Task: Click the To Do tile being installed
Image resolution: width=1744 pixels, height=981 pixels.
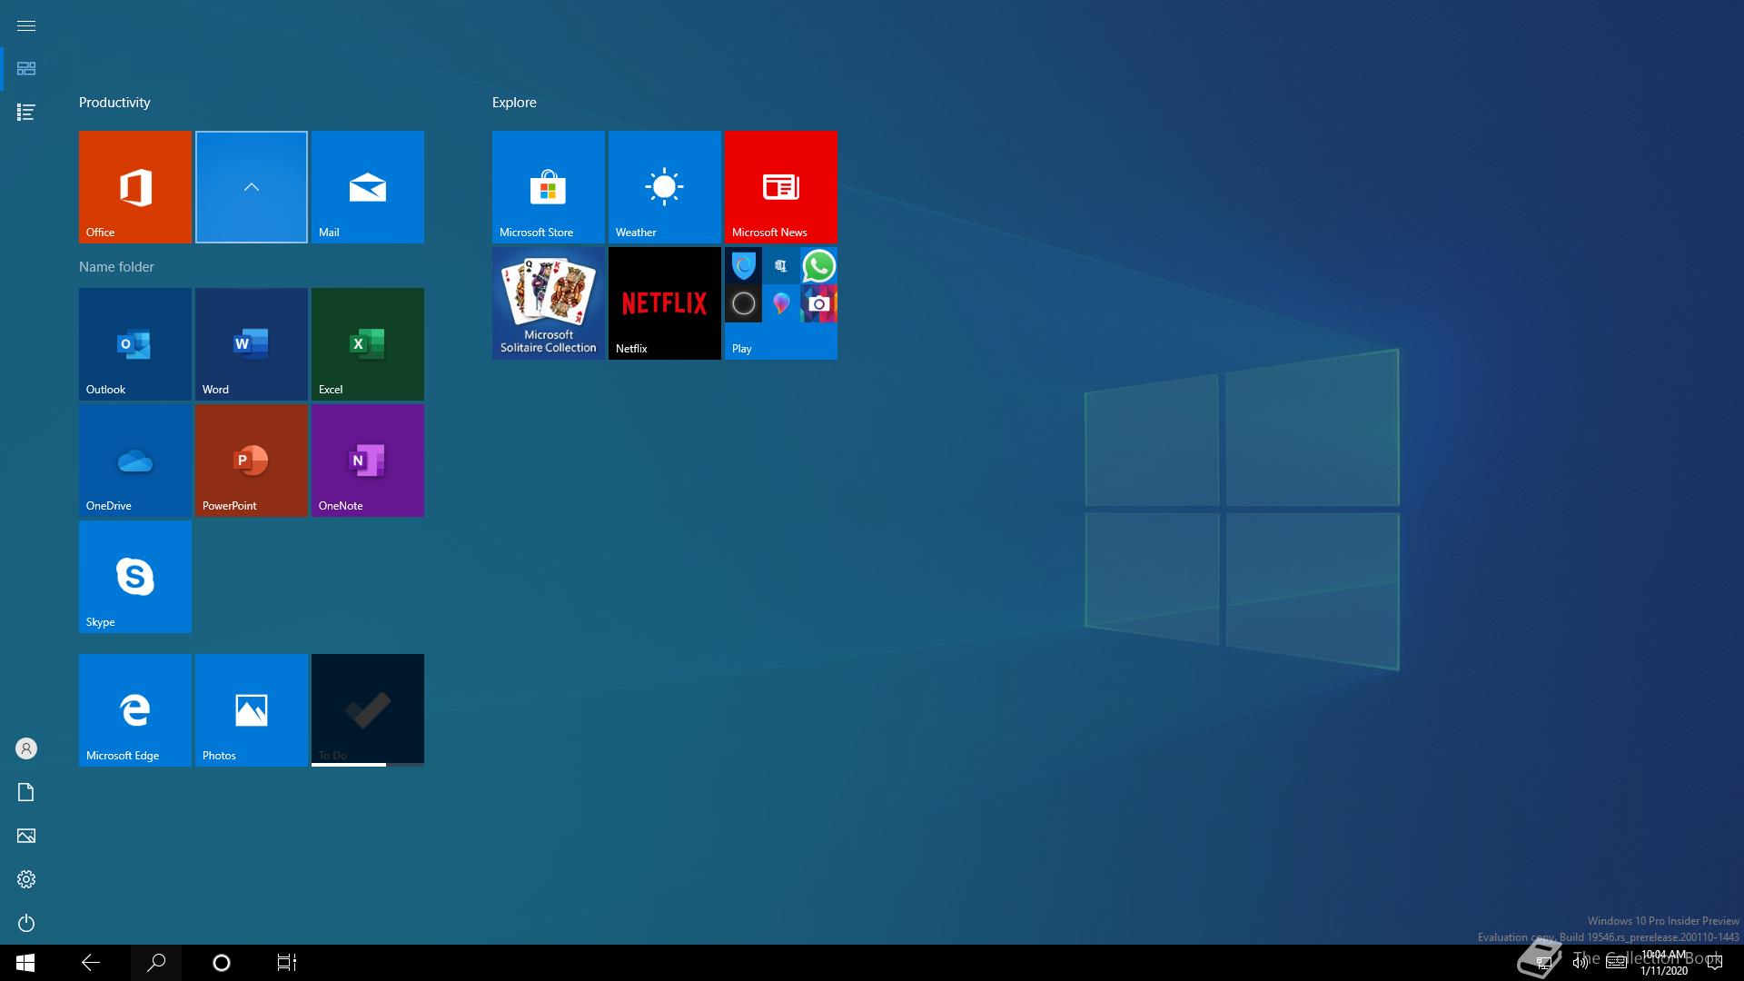Action: tap(368, 710)
